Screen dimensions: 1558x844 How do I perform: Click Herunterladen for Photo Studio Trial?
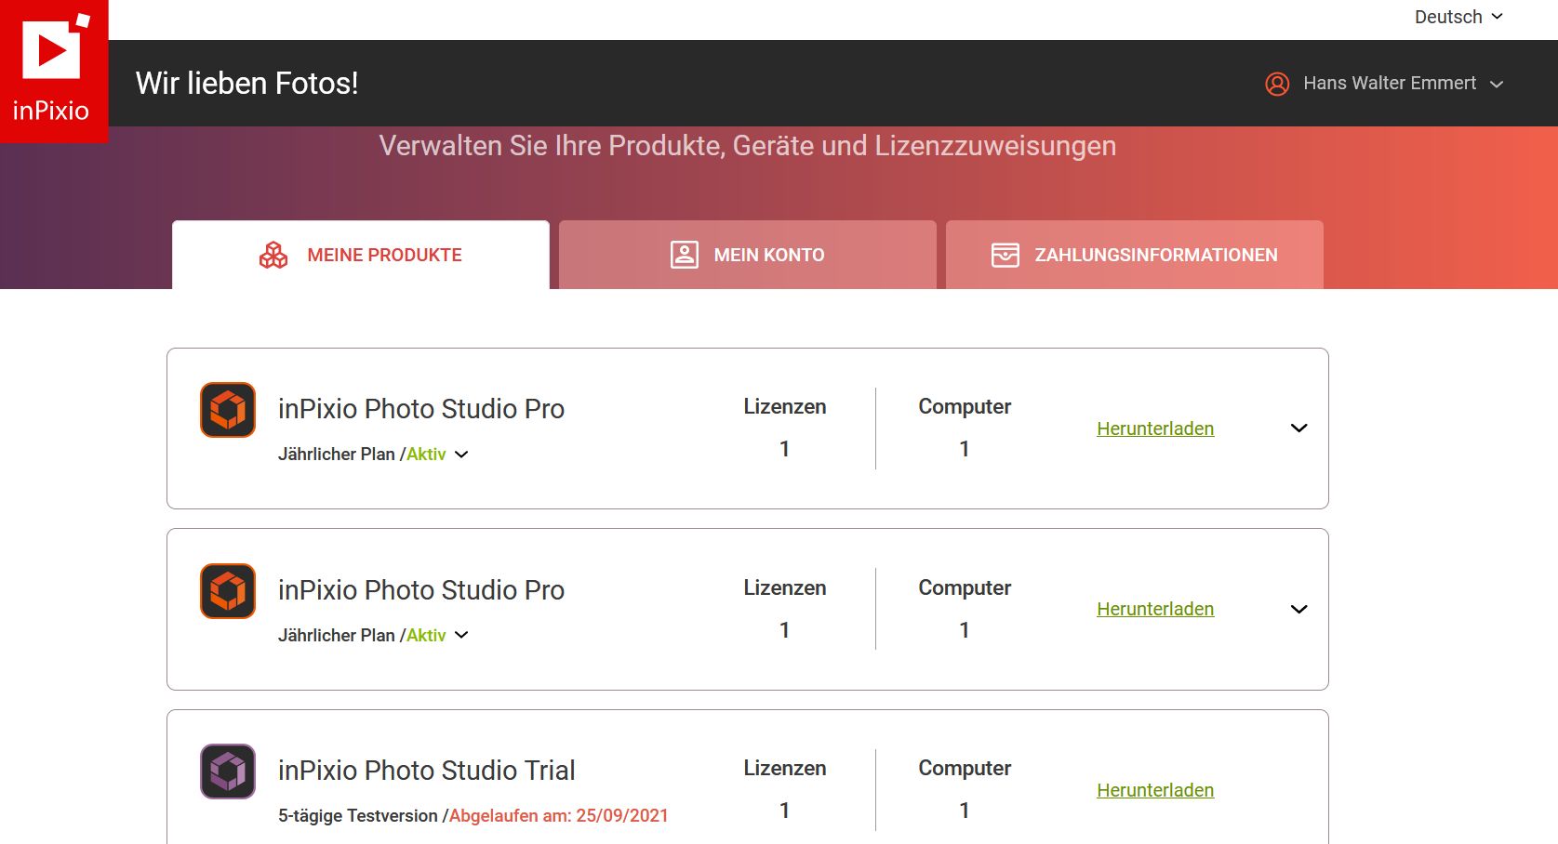(x=1155, y=790)
